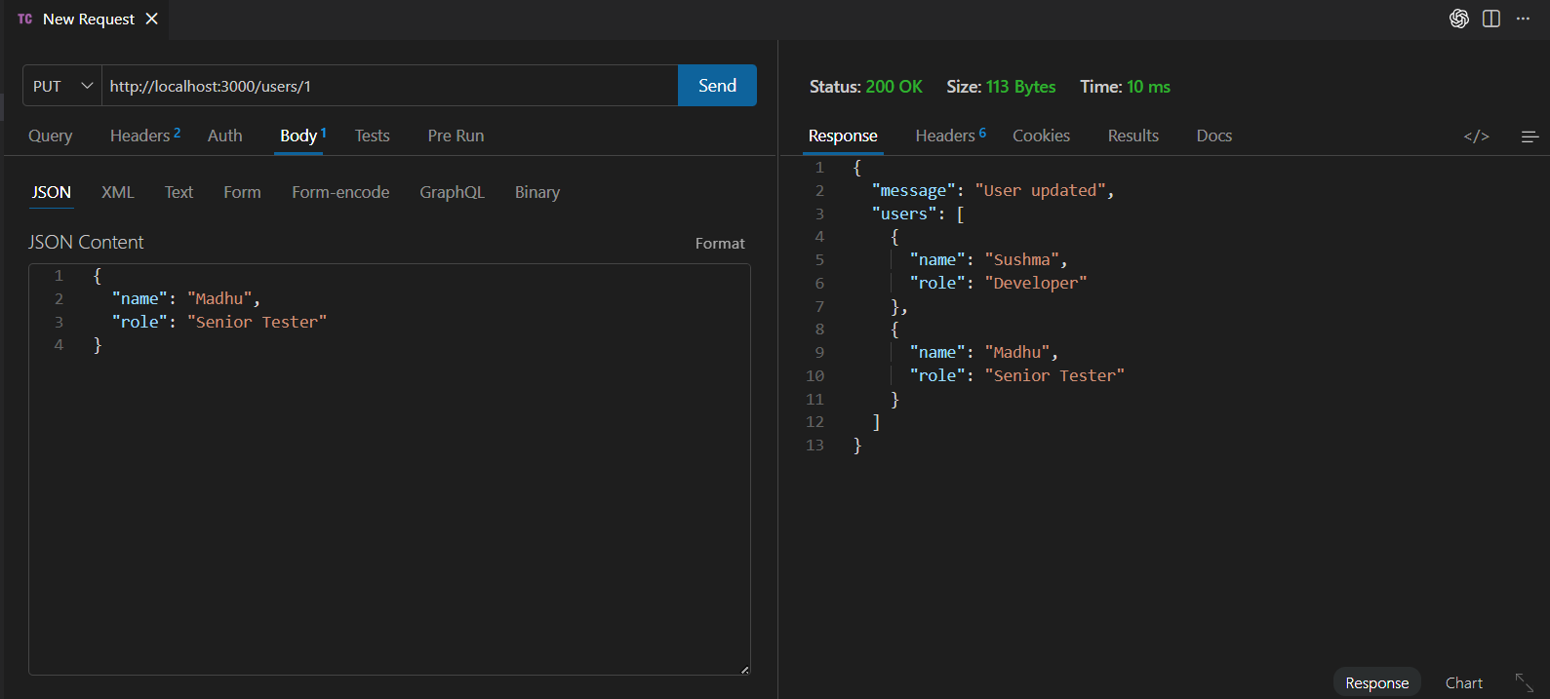The width and height of the screenshot is (1550, 699).
Task: Open the Pre Run tab
Action: coord(456,136)
